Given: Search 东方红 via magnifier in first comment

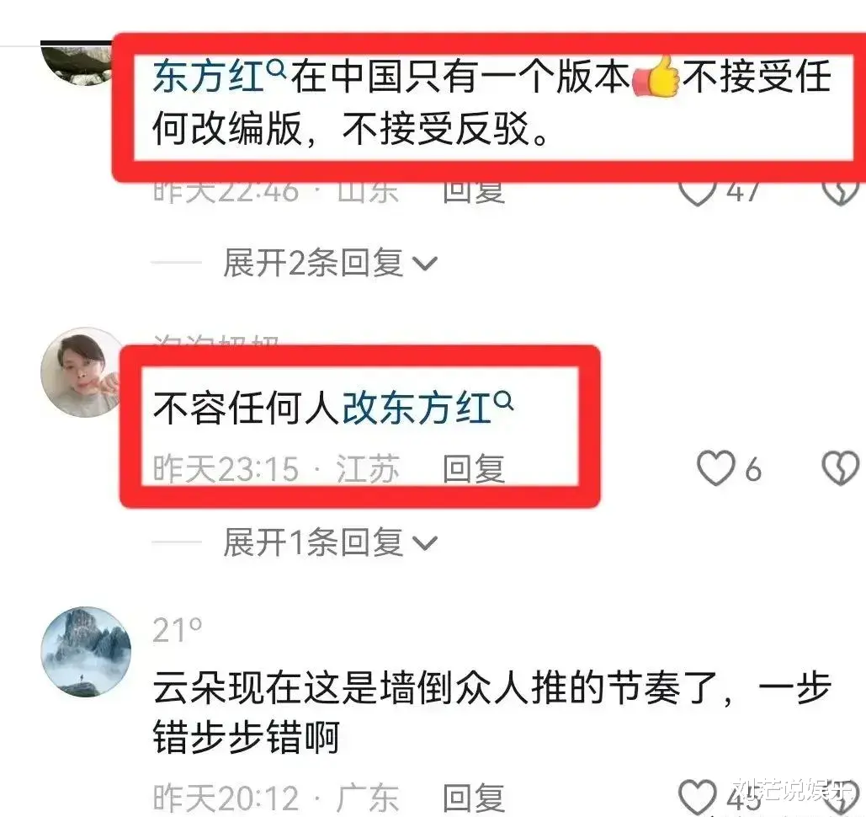Looking at the screenshot, I should (x=276, y=68).
